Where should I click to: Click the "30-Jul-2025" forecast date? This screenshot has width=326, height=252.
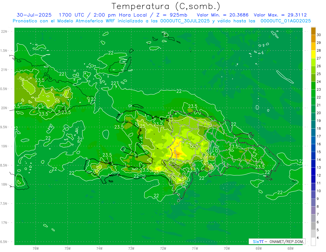pos(34,15)
